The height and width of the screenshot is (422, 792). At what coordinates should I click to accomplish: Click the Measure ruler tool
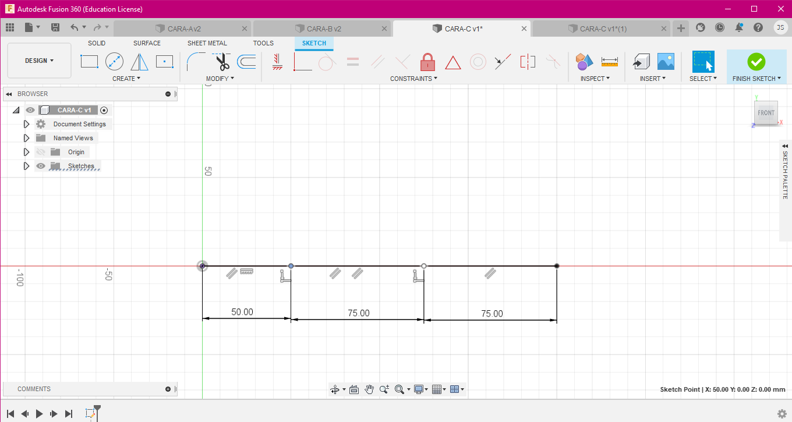610,61
